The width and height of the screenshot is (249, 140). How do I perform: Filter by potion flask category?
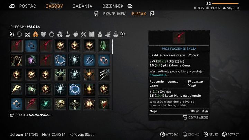click(68, 34)
